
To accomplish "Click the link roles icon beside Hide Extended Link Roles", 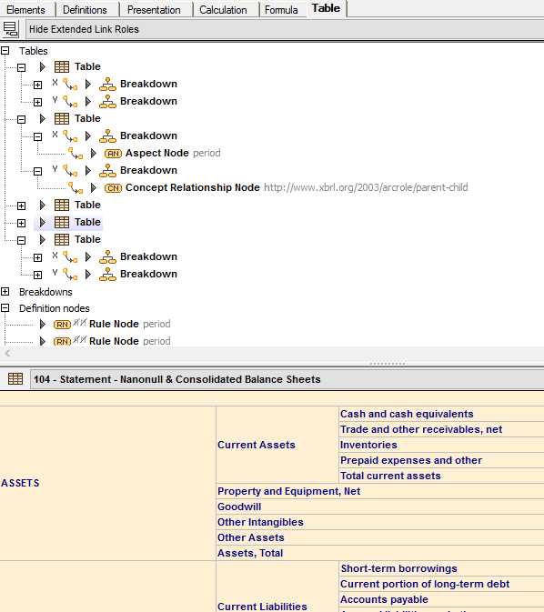I will click(10, 29).
